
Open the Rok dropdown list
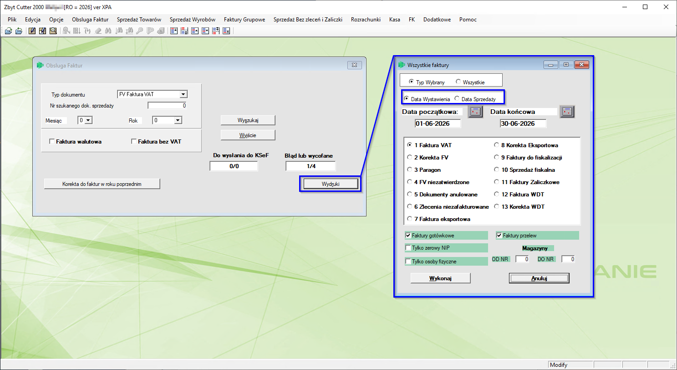178,120
